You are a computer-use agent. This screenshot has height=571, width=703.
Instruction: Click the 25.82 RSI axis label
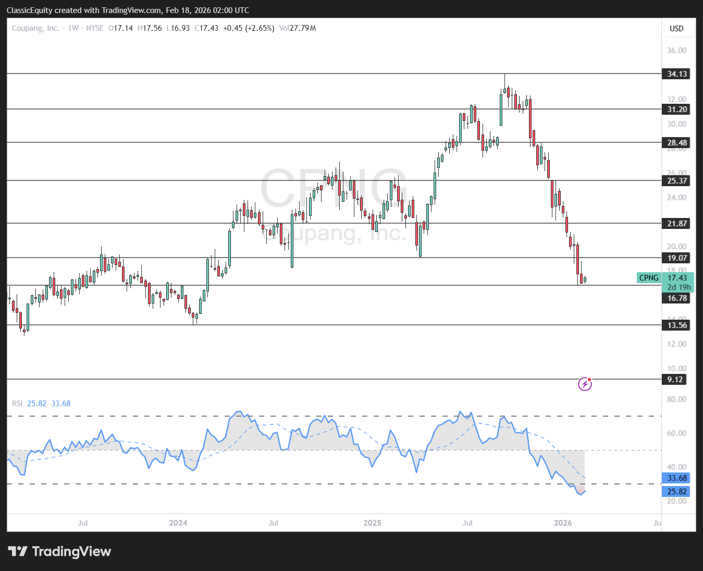tap(677, 492)
